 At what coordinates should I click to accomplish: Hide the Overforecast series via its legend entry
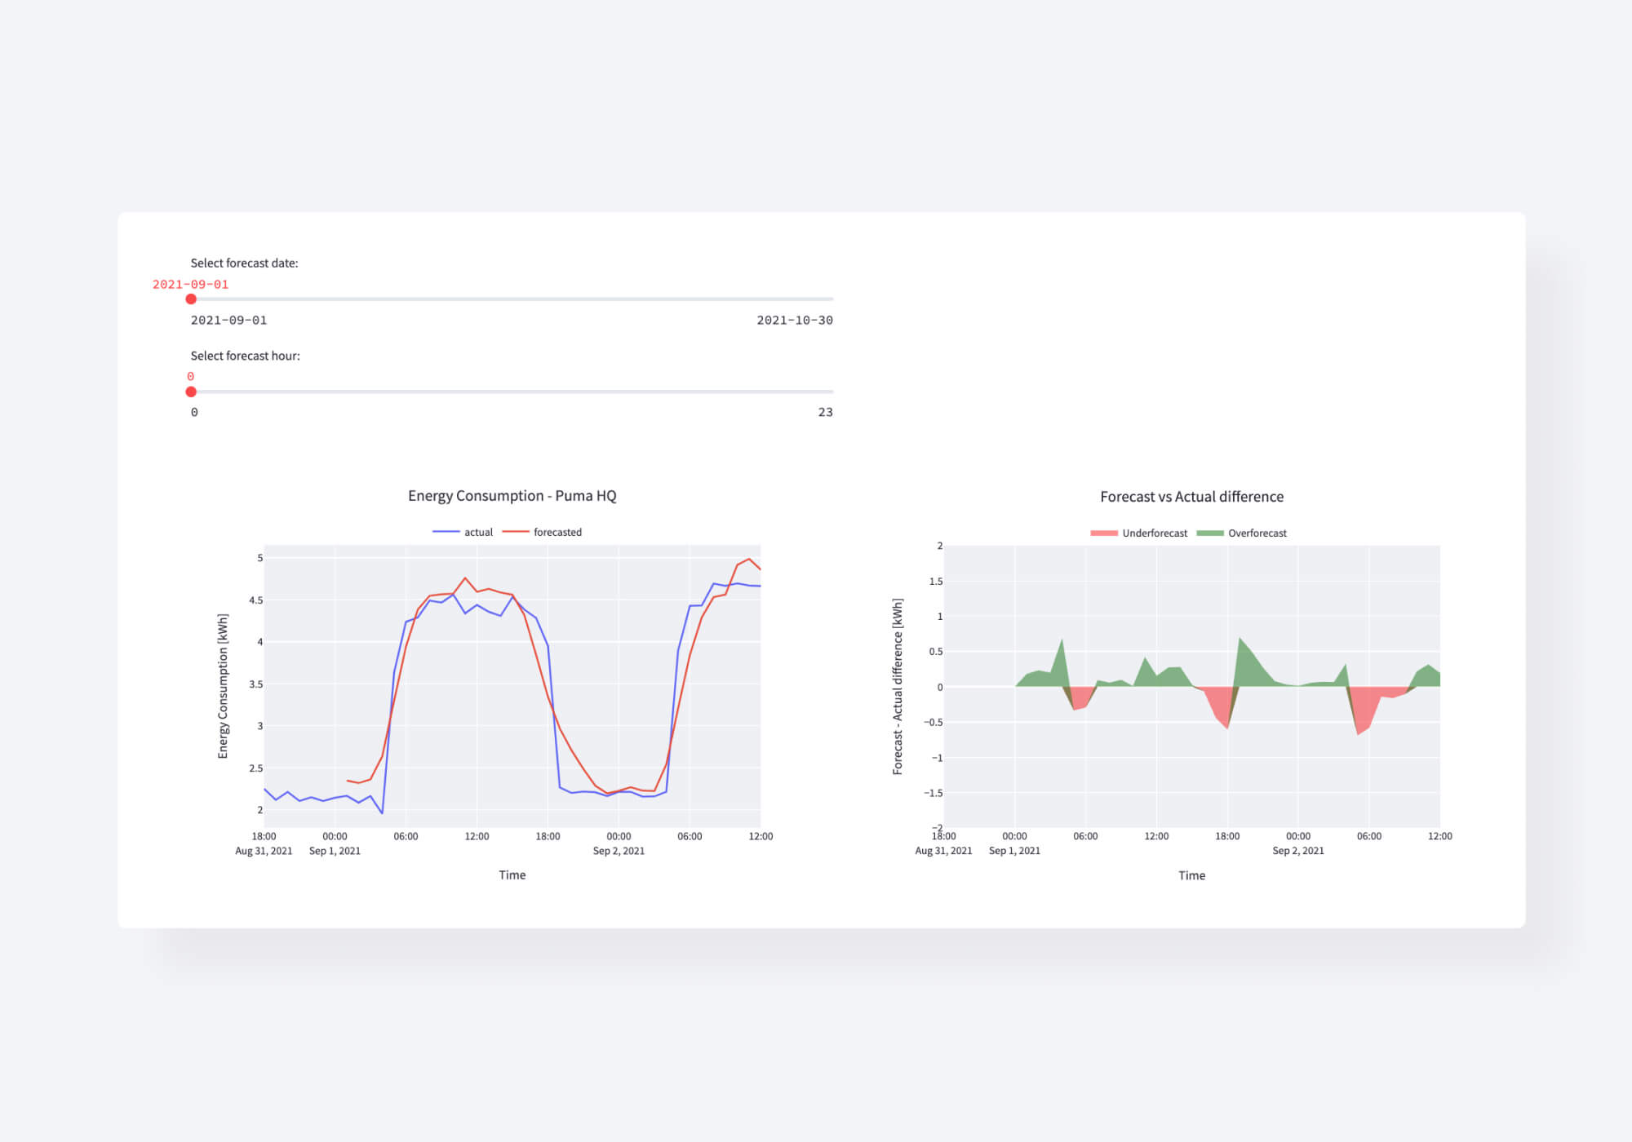click(1257, 533)
